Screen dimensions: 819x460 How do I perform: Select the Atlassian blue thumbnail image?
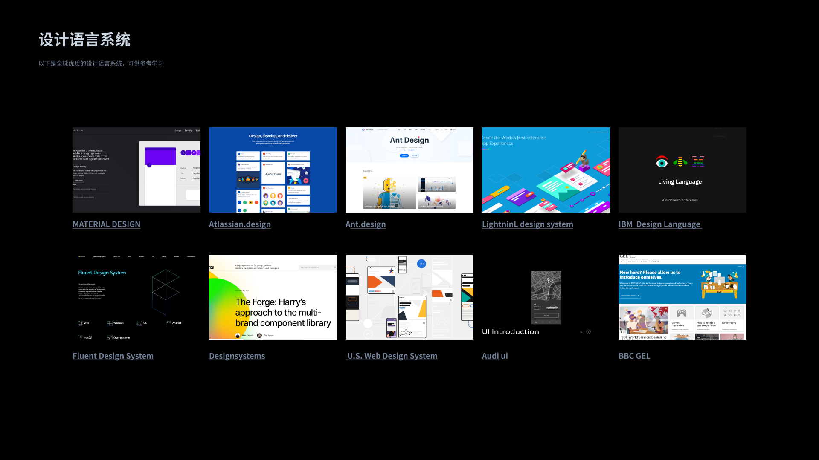[273, 170]
